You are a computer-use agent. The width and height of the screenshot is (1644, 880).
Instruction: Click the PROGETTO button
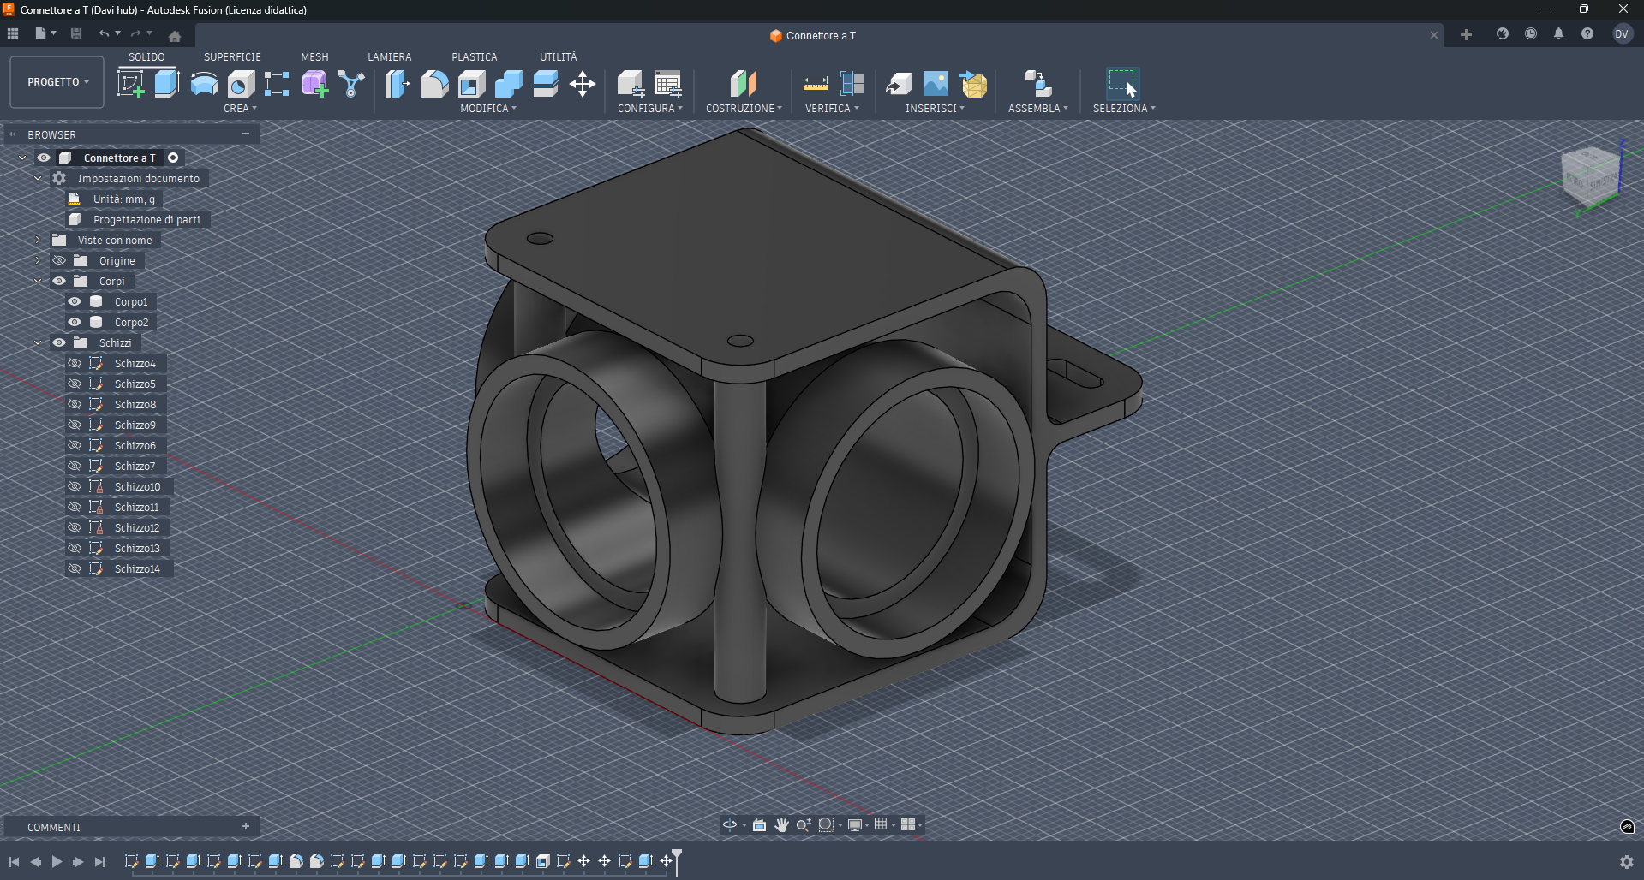coord(56,81)
